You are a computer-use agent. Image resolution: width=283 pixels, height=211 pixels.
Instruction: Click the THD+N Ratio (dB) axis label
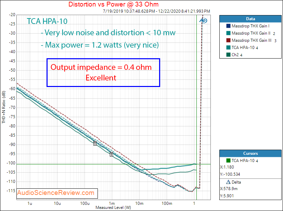click(x=4, y=108)
